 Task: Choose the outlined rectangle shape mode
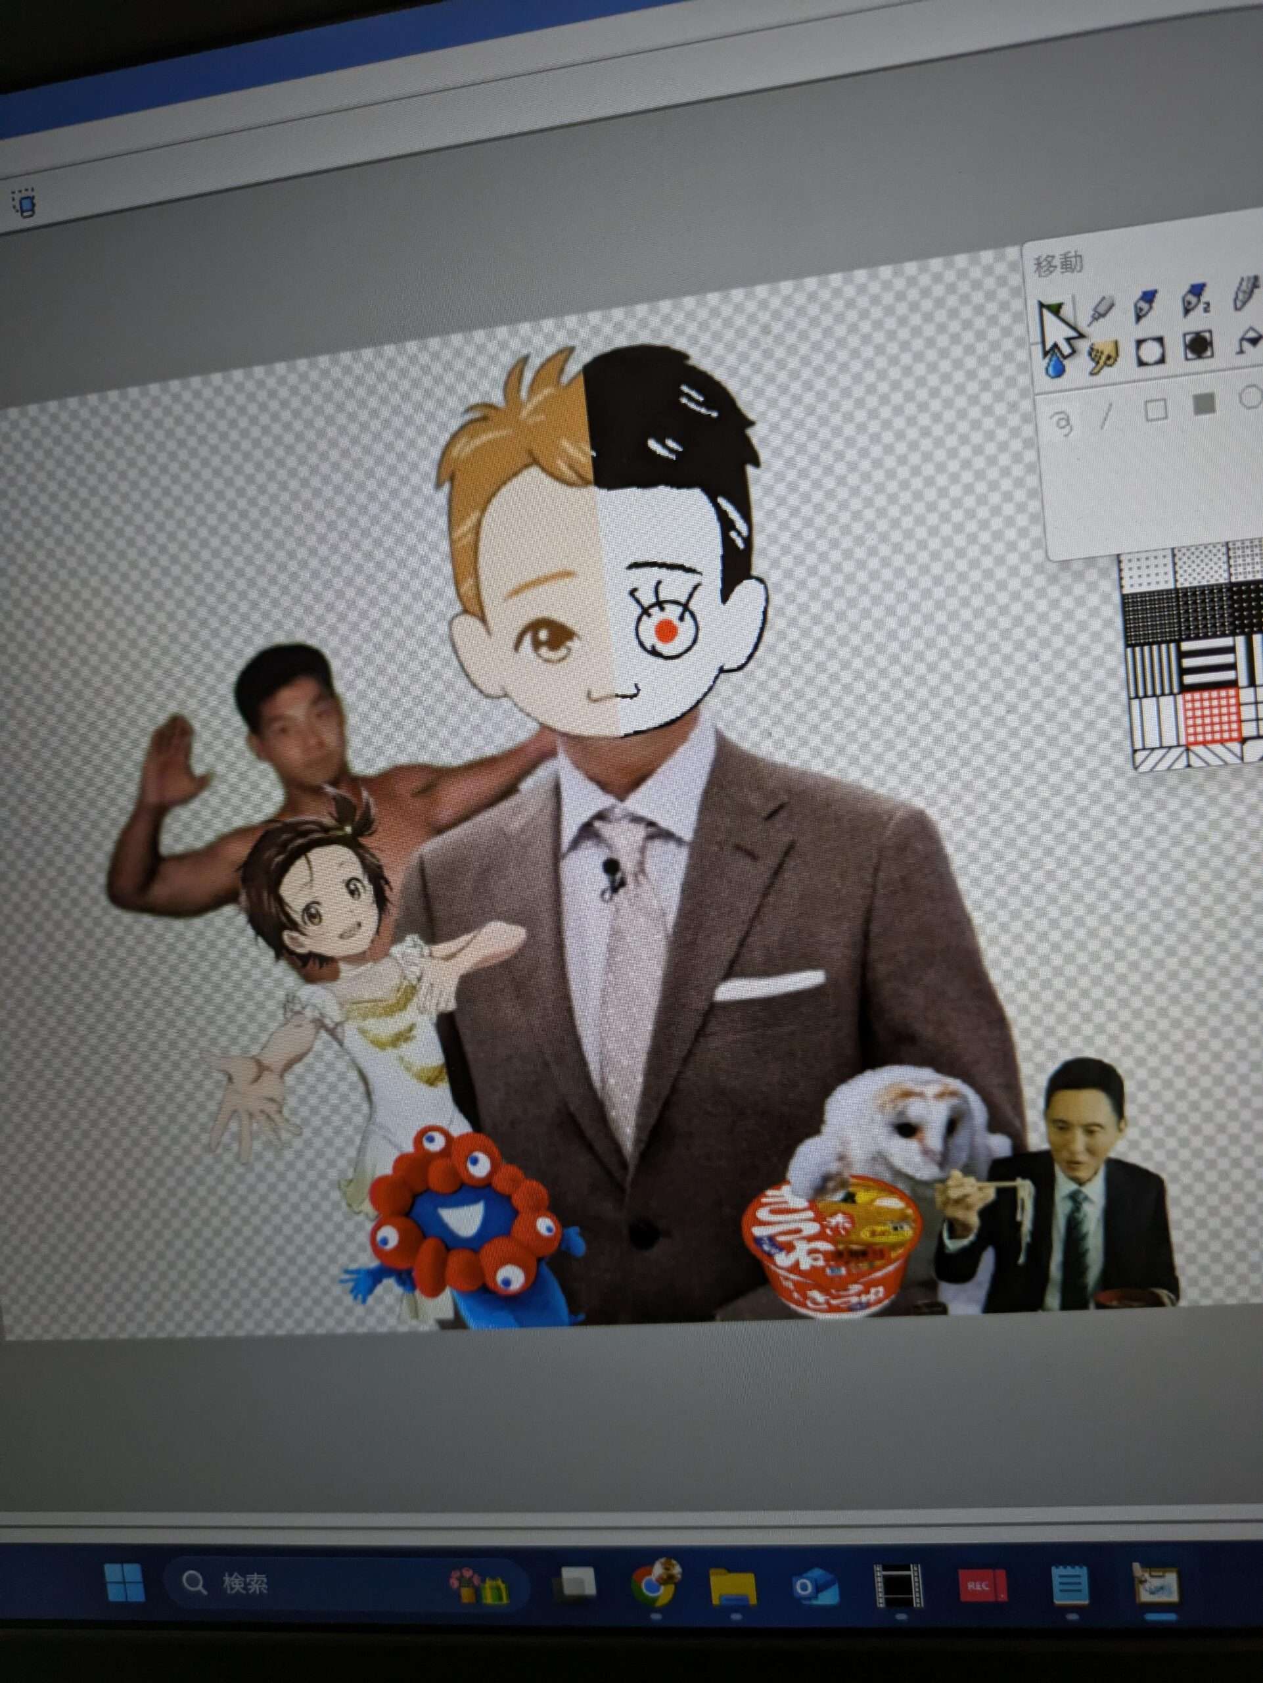1156,411
